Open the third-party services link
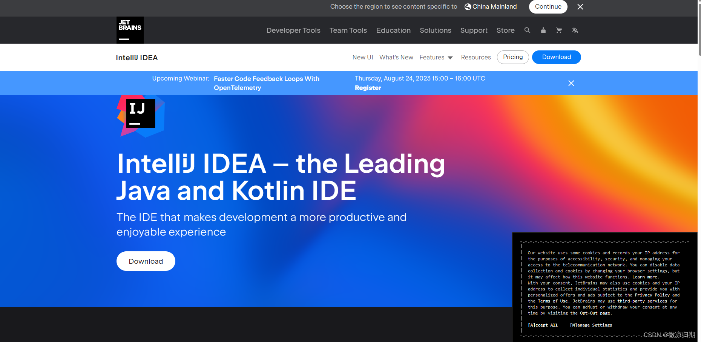Image resolution: width=701 pixels, height=342 pixels. coord(642,301)
